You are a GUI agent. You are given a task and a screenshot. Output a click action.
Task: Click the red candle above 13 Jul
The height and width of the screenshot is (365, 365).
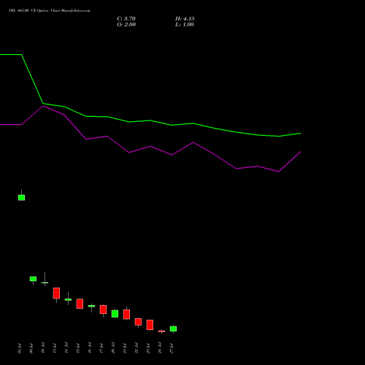point(56,293)
